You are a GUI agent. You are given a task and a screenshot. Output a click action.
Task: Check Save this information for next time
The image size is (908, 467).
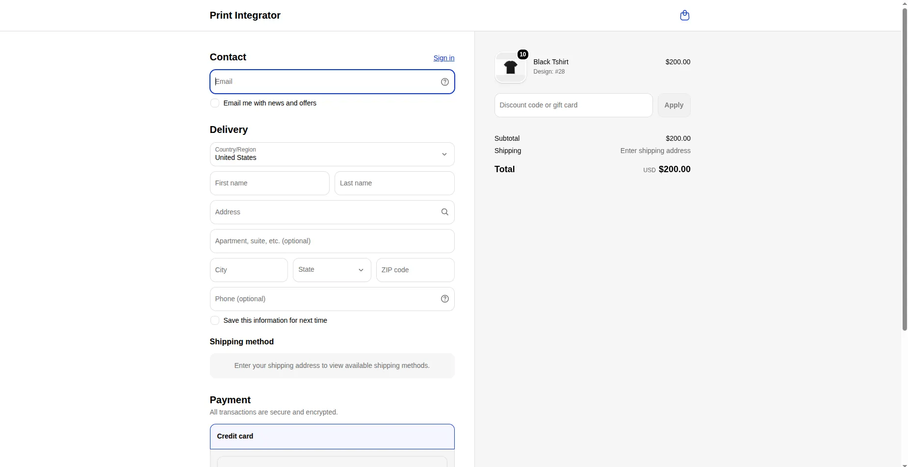(x=214, y=320)
